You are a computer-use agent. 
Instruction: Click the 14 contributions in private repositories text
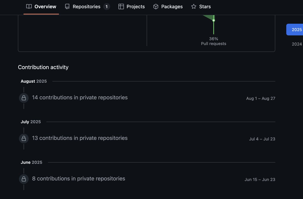tap(80, 97)
